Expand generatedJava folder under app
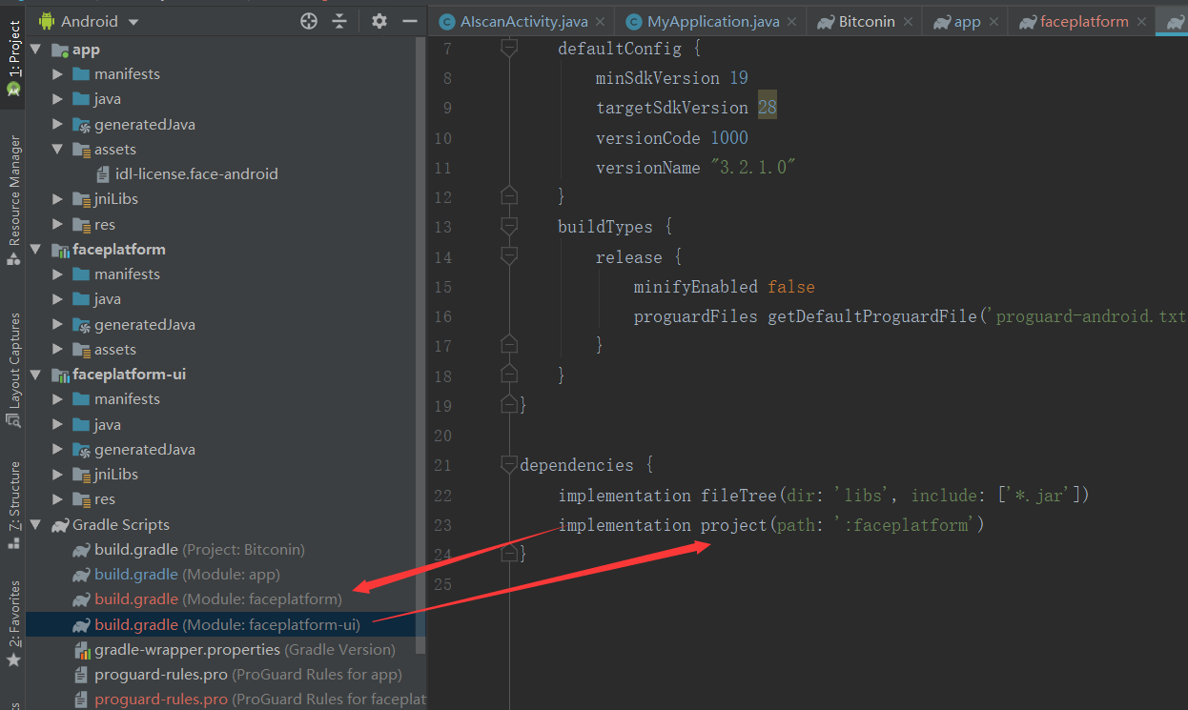 point(58,124)
